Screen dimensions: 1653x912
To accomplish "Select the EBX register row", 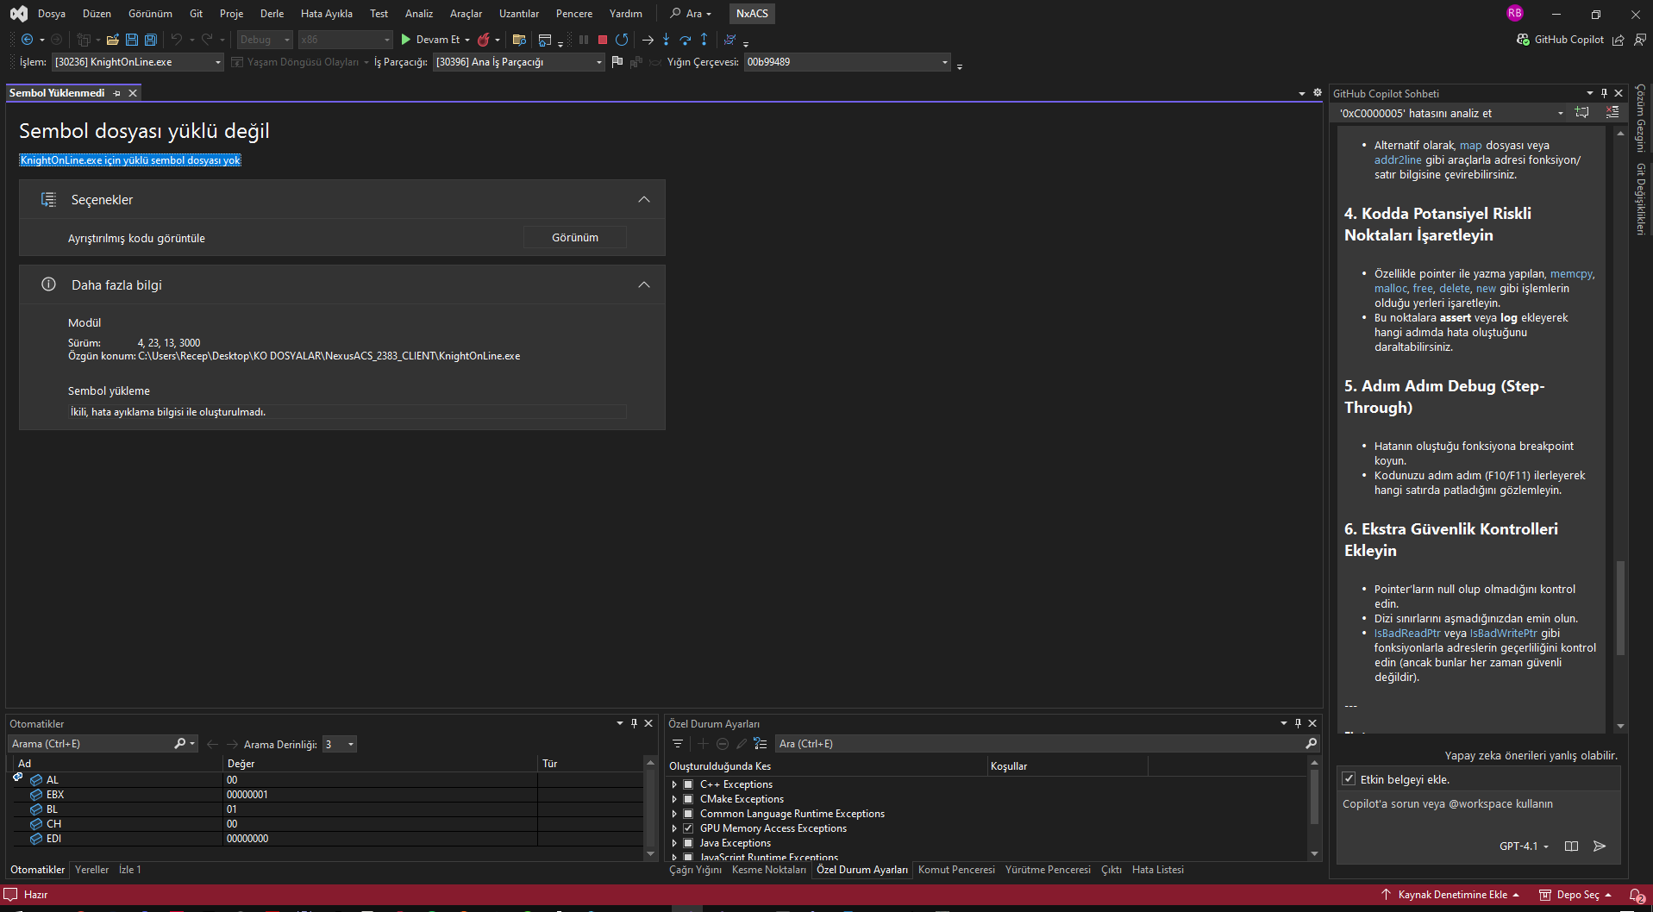I will pyautogui.click(x=328, y=795).
